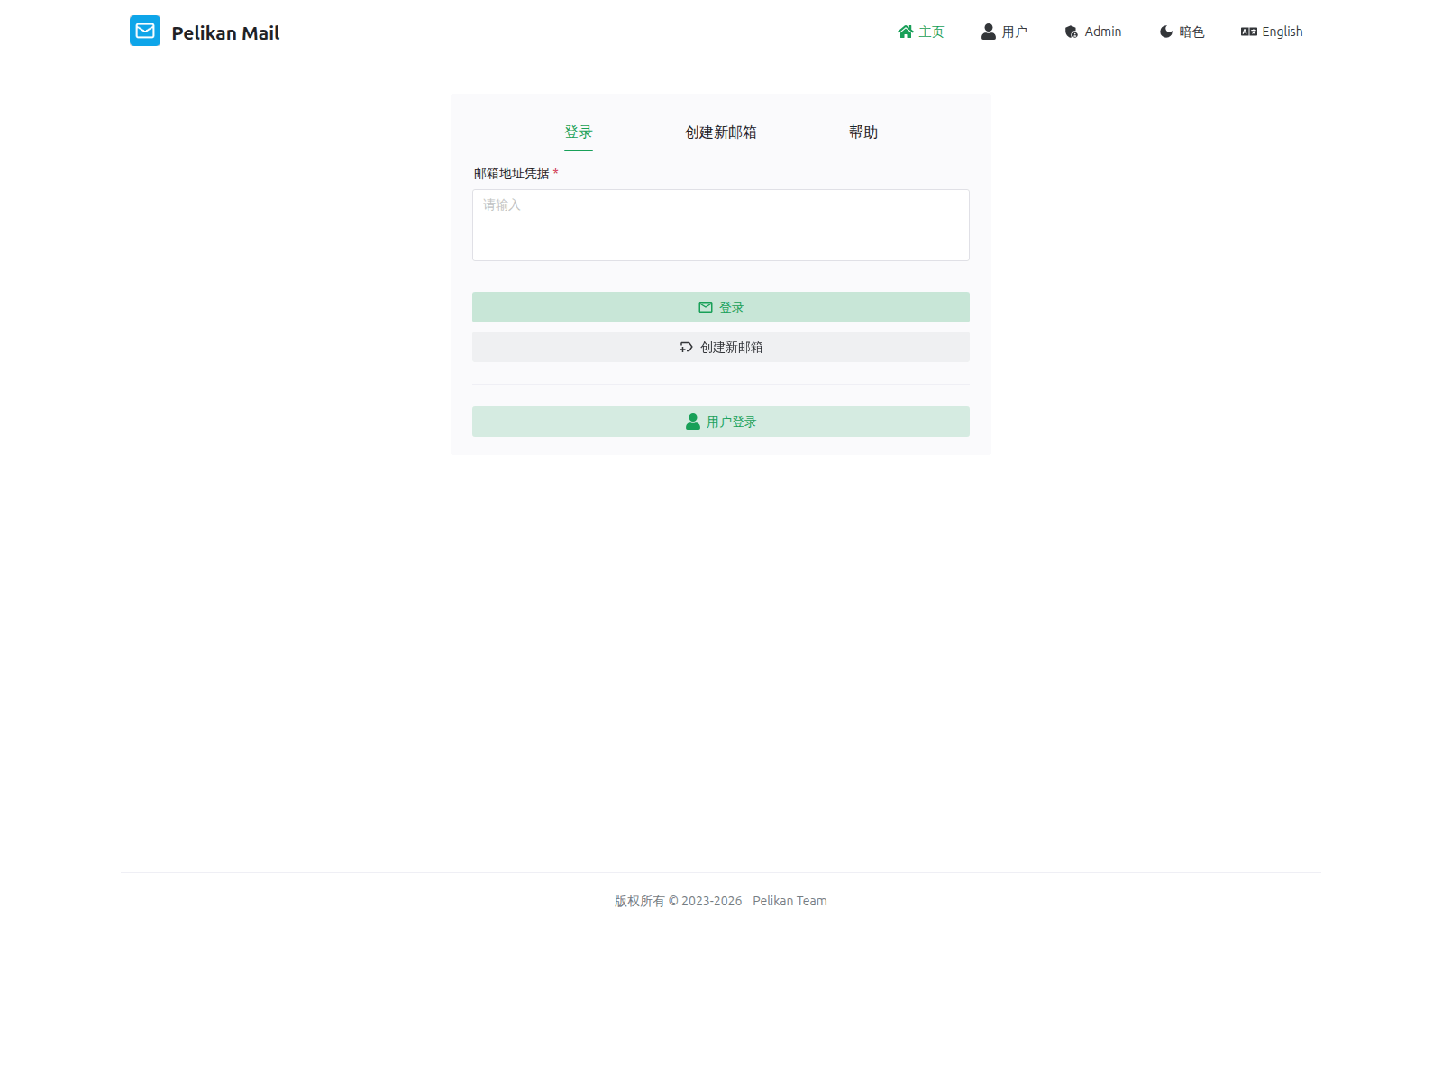Select the 登录 tab
Viewport: 1442px width, 1081px height.
(x=578, y=132)
